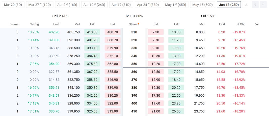269x116 pixels.
Task: Click call Ask 334.00 at strike 400
Action: (92, 103)
